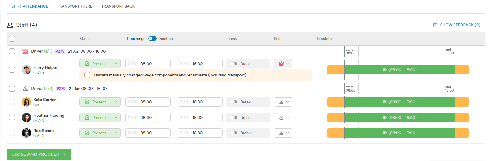Screen dimensions: 488x161
Task: Click Kate Carrier's avatar
Action: click(26, 102)
